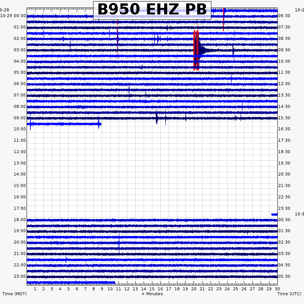Click minute 1 on the bottom axis
The height and width of the screenshot is (304, 304).
coord(35,289)
